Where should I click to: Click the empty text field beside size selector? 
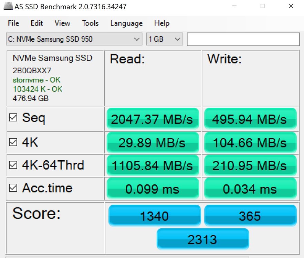(x=243, y=39)
